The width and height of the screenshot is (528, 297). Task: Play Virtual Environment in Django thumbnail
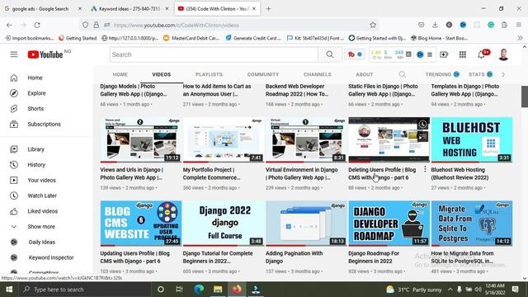click(x=306, y=139)
